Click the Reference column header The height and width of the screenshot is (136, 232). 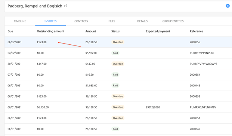tap(197, 31)
